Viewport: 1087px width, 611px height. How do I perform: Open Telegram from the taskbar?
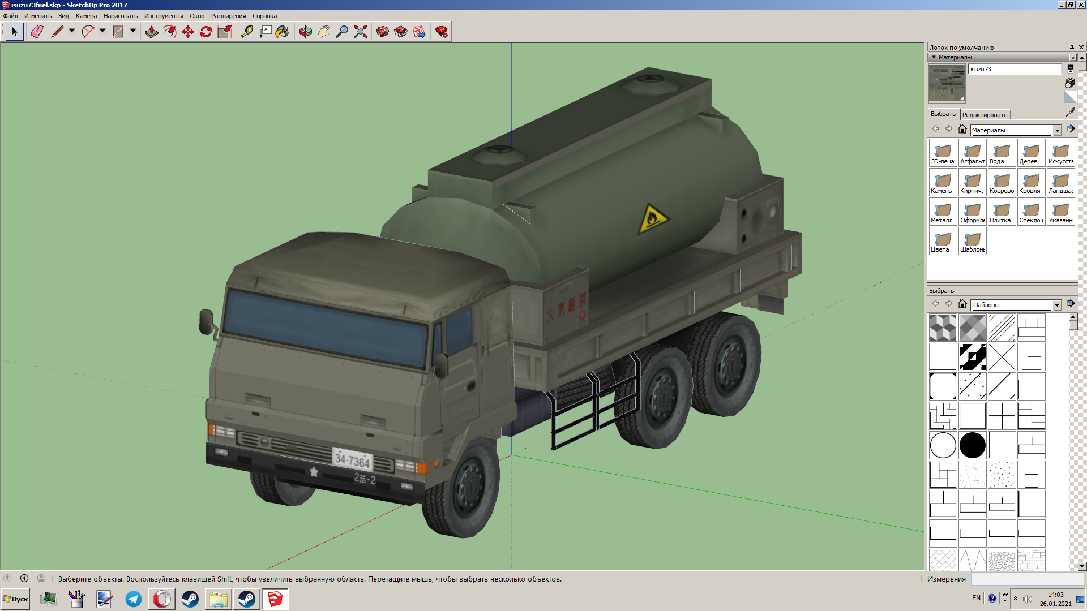[x=134, y=599]
